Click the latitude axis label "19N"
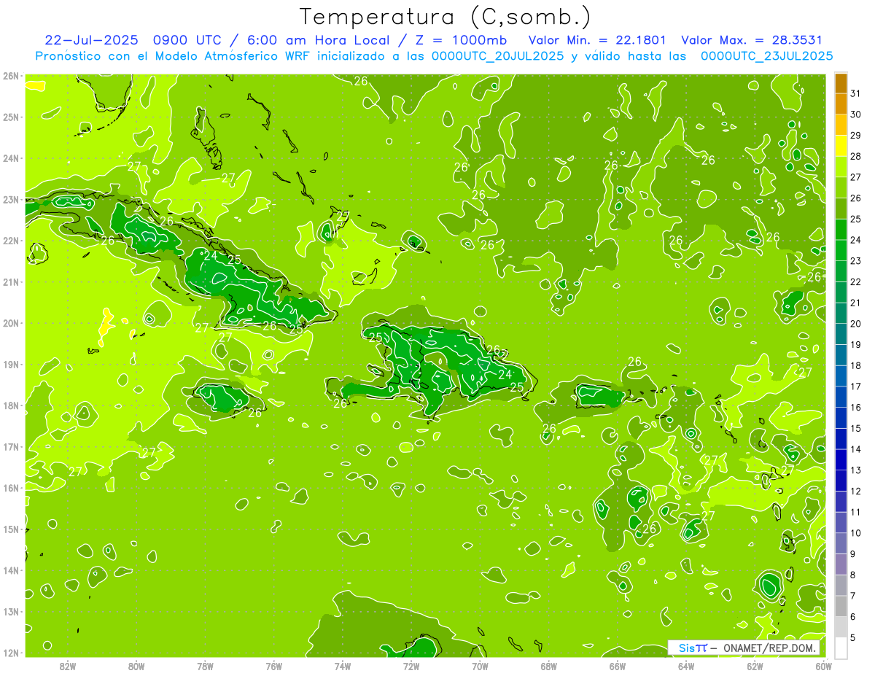This screenshot has height=676, width=875. point(10,364)
